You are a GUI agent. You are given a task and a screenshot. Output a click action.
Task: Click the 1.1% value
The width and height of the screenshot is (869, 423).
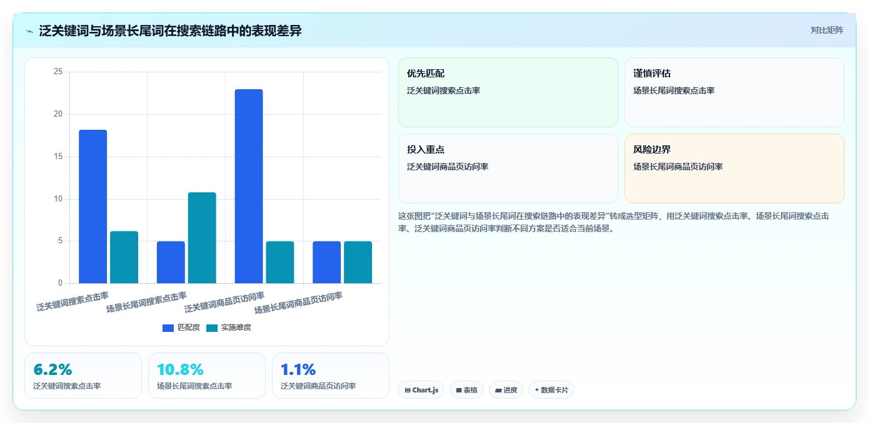298,369
